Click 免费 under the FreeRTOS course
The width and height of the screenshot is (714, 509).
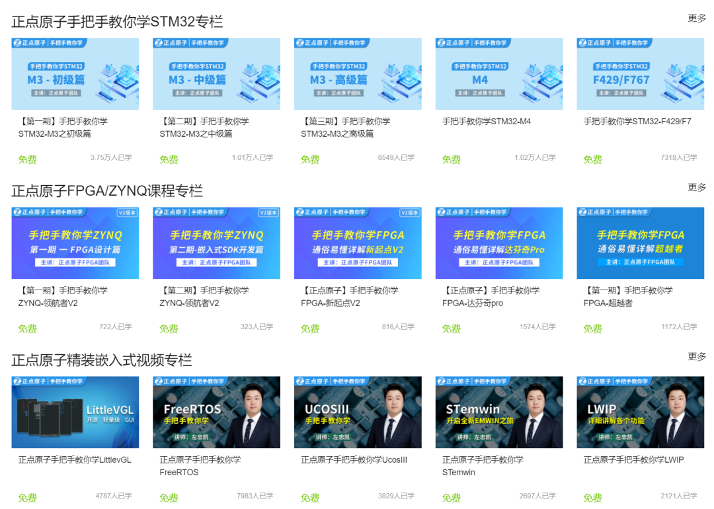coord(169,498)
